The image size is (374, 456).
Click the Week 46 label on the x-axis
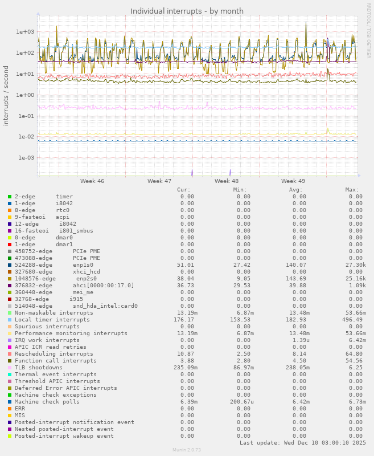tap(92, 181)
